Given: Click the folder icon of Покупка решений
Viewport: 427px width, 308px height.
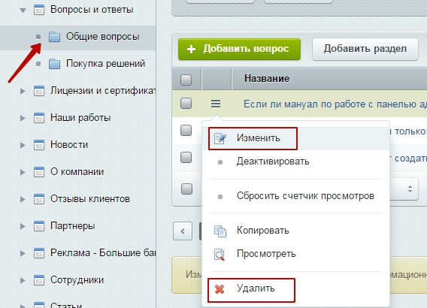Looking at the screenshot, I should (54, 64).
